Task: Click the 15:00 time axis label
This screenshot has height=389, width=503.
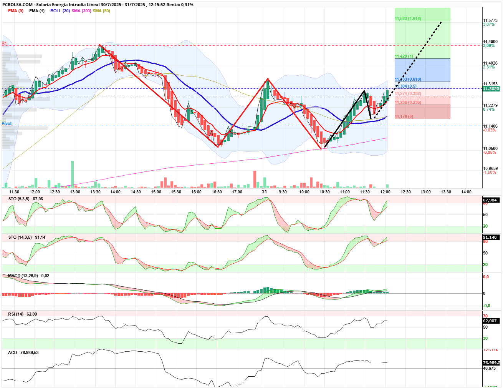Action: 156,192
